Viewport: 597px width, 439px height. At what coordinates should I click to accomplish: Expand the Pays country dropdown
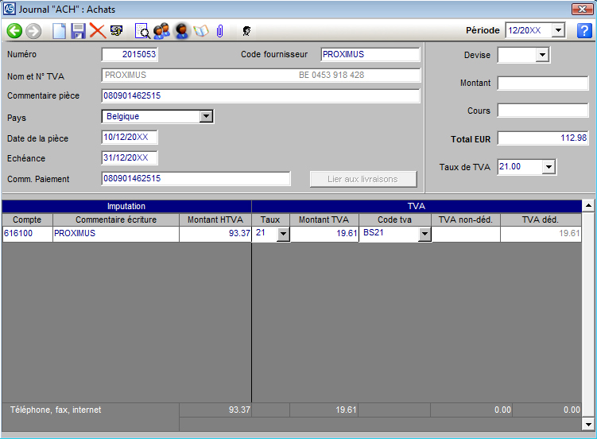tap(206, 116)
